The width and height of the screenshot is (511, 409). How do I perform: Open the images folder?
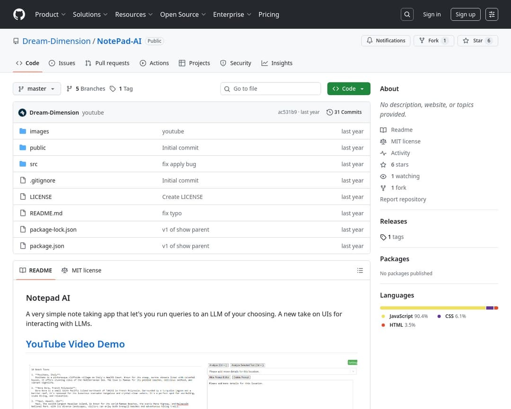pos(39,132)
